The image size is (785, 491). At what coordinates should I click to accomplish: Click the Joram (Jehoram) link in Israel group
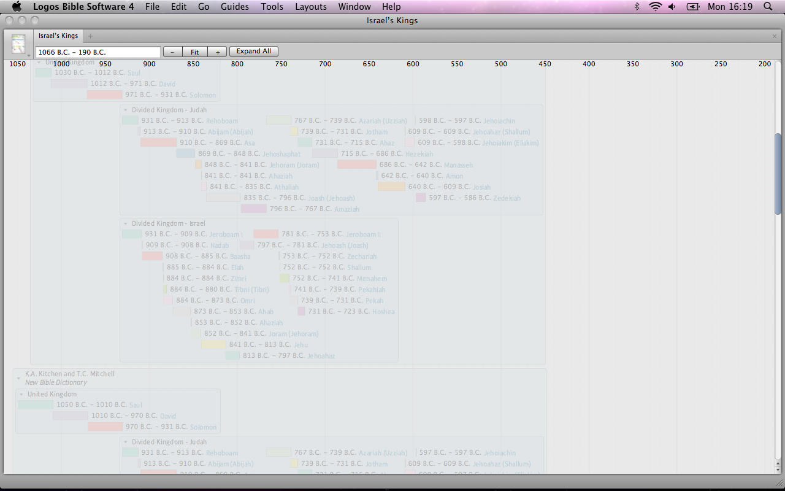[294, 334]
